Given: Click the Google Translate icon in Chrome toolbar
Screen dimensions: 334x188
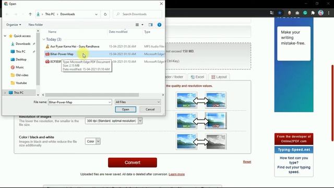Looking at the screenshot, I should click(271, 13).
